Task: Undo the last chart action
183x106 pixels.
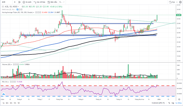Action: [x=60, y=2]
